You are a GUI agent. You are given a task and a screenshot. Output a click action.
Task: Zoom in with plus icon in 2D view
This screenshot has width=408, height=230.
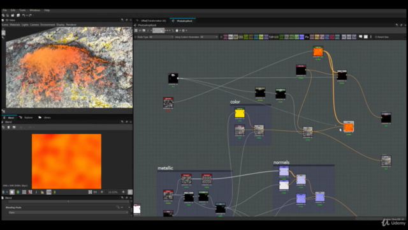[124, 192]
